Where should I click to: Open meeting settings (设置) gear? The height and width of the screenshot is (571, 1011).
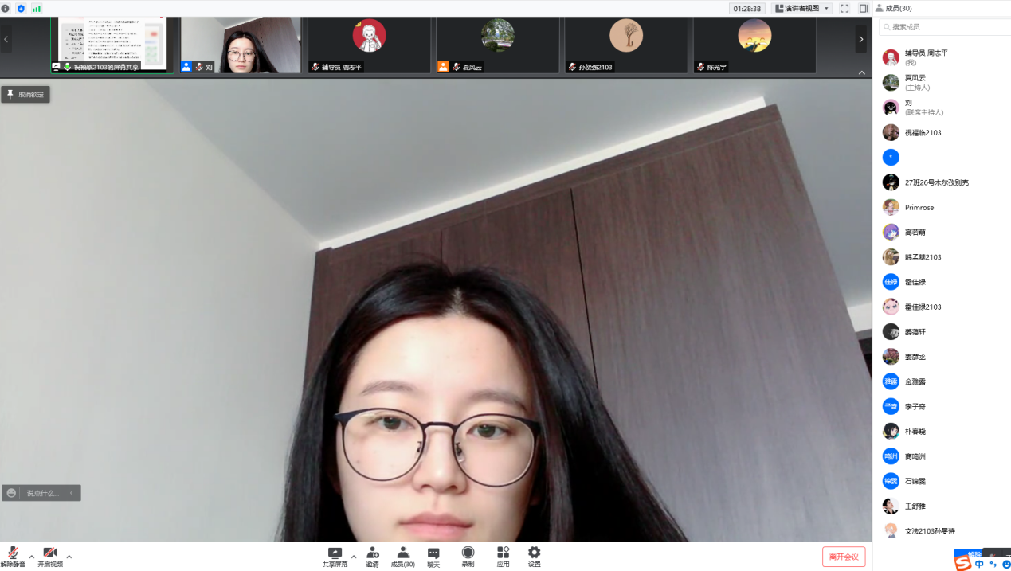534,553
